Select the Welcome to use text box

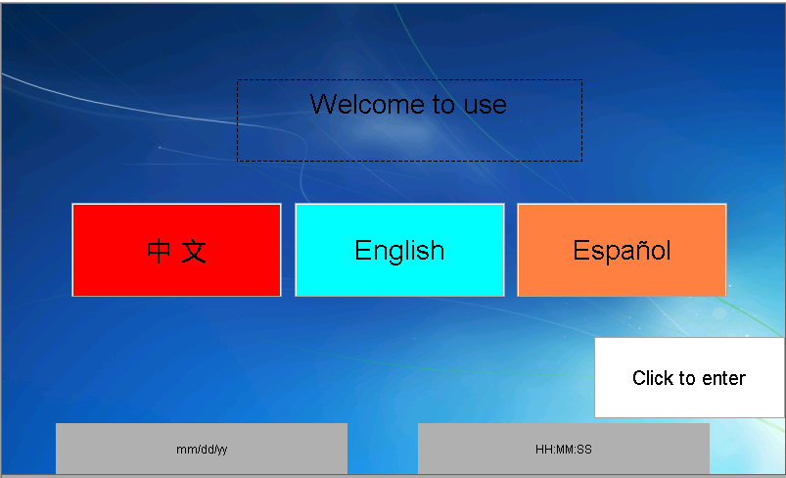(409, 120)
